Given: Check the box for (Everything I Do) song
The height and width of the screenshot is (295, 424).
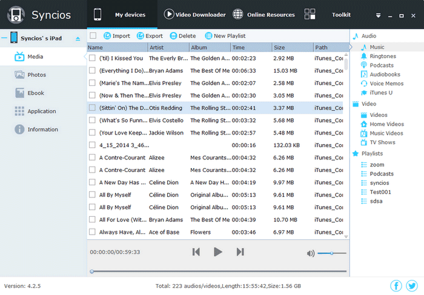Looking at the screenshot, I should tap(92, 70).
